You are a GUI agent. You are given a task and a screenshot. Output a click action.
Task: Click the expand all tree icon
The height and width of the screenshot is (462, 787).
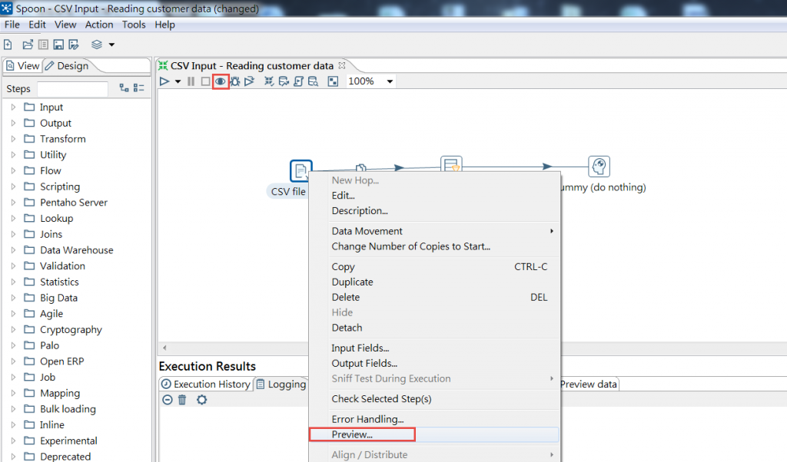tap(124, 88)
